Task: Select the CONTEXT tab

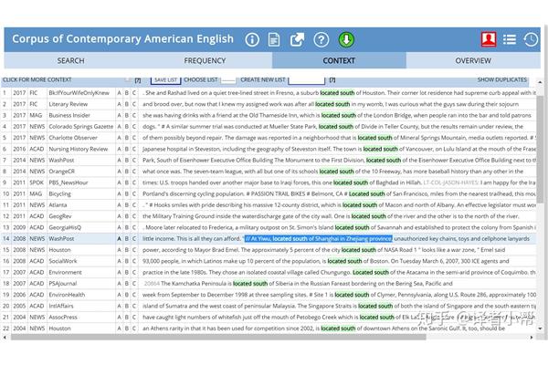Action: tap(339, 61)
